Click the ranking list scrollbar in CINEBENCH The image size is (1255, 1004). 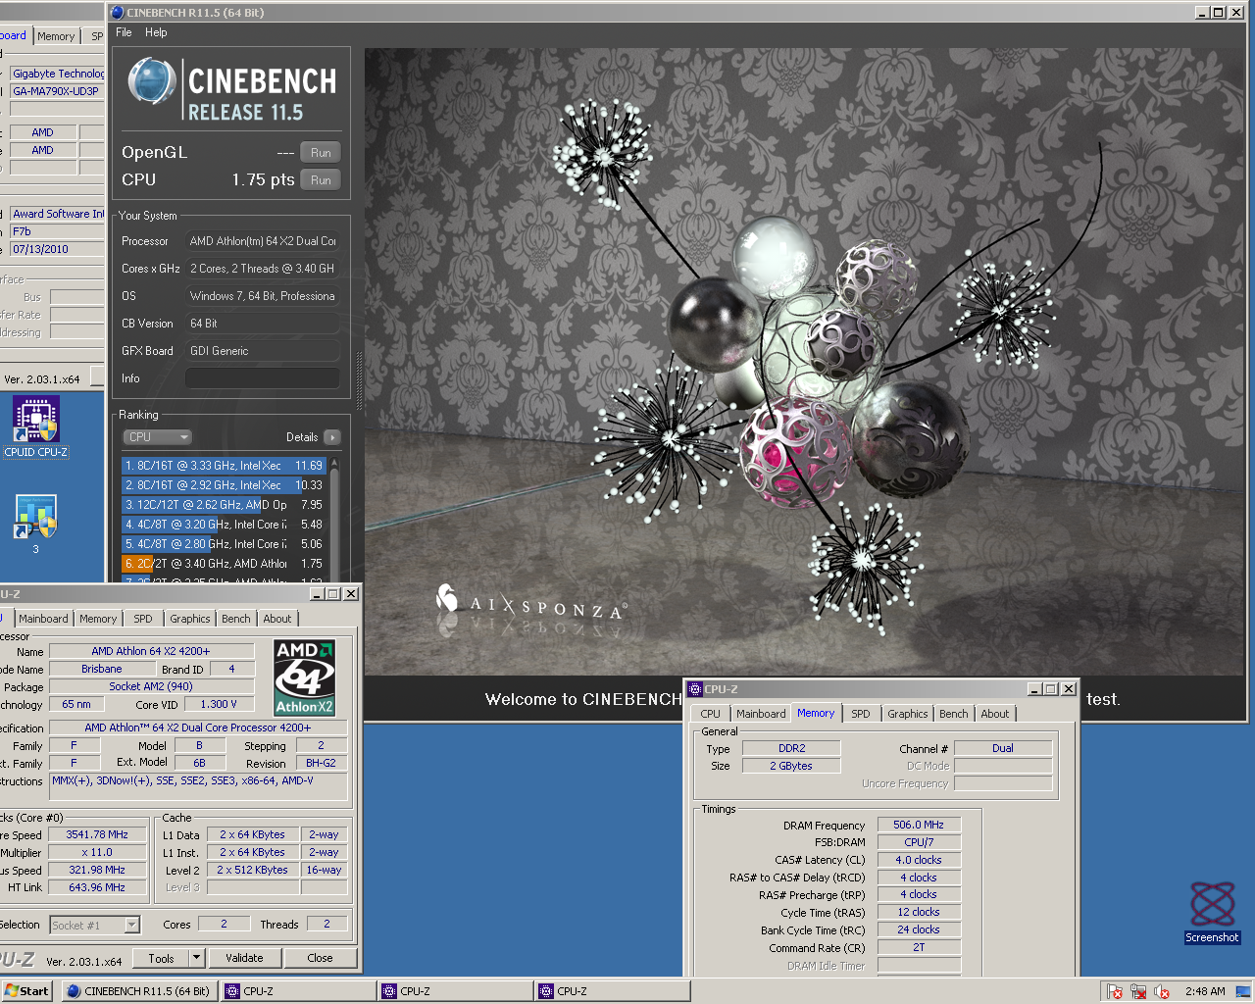(334, 520)
